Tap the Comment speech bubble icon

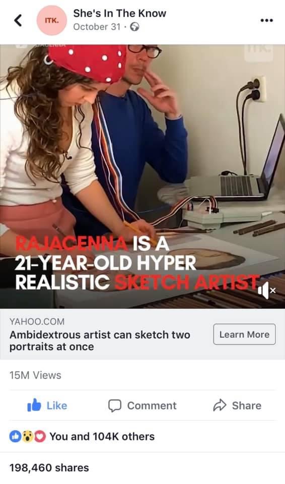[x=114, y=405]
